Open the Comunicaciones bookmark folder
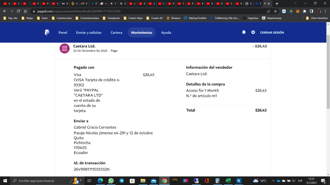Screen dimensions: 330x185 [x=87, y=18]
